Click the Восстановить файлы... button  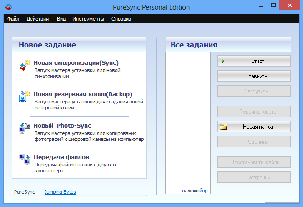click(x=254, y=162)
